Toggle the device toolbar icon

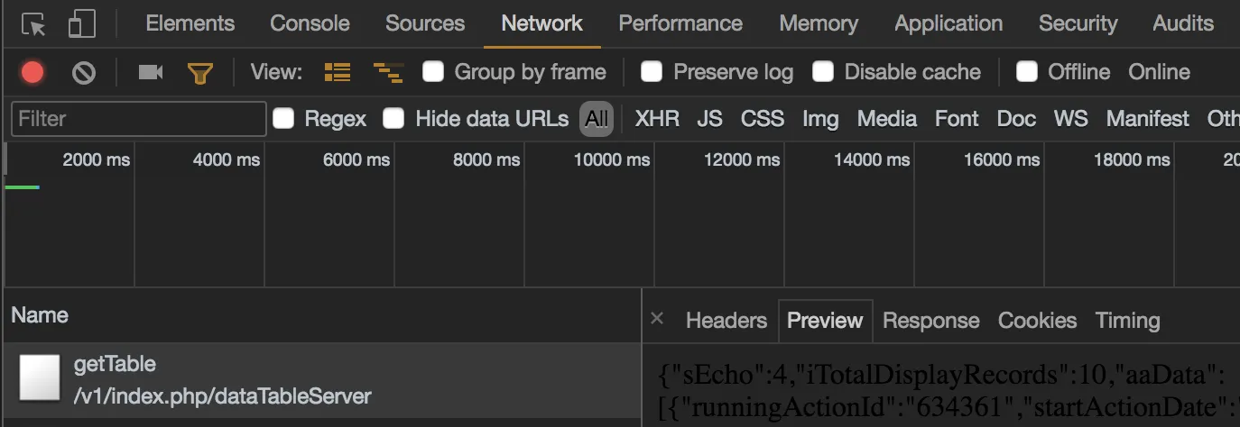[x=81, y=24]
